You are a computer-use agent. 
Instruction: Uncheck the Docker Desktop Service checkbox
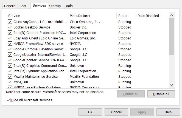pyautogui.click(x=10, y=27)
